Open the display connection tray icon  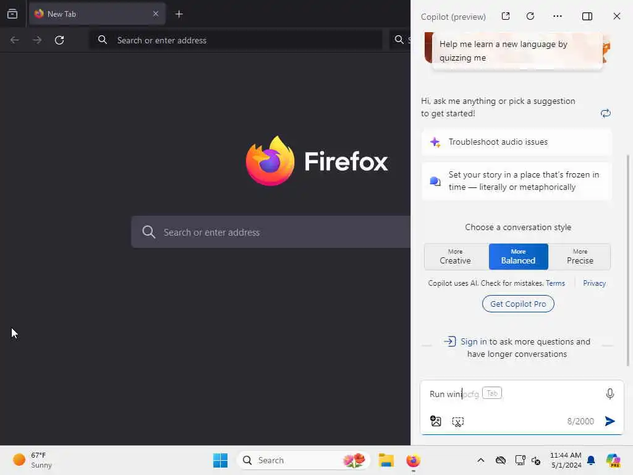tap(520, 460)
